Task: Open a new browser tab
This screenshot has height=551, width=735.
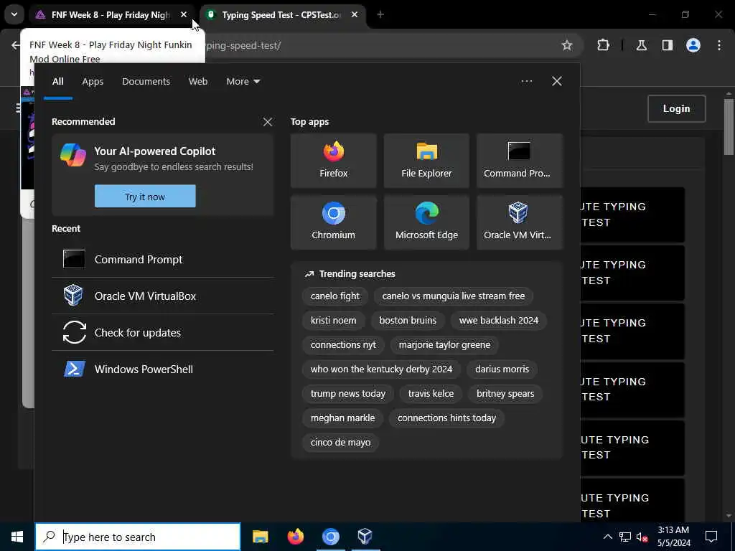Action: (x=380, y=14)
